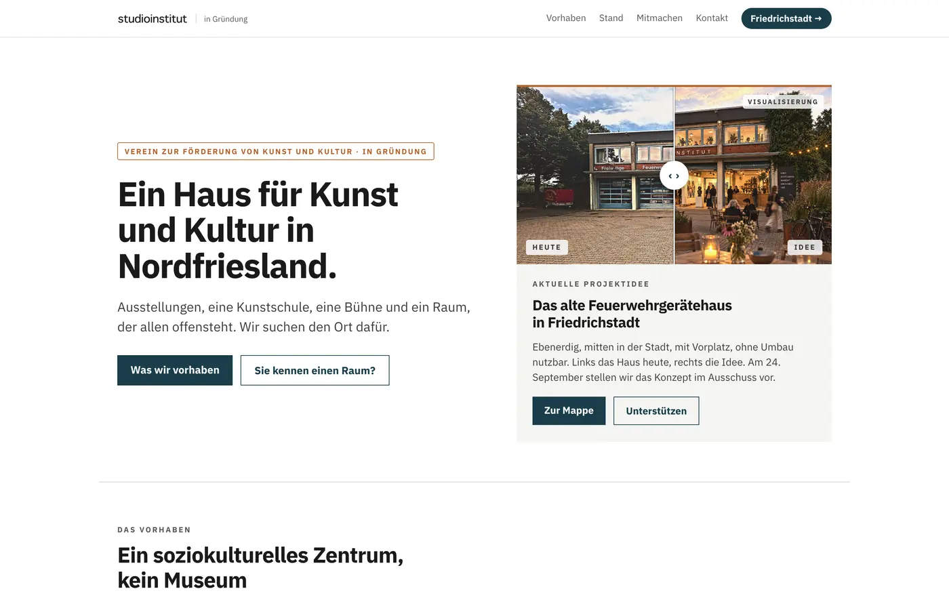
Task: Click the 'DAS VORHABEN' section label
Action: (154, 530)
